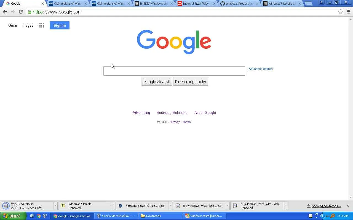Reload the Google page
Viewport: 353px width, 220px height.
tap(21, 12)
